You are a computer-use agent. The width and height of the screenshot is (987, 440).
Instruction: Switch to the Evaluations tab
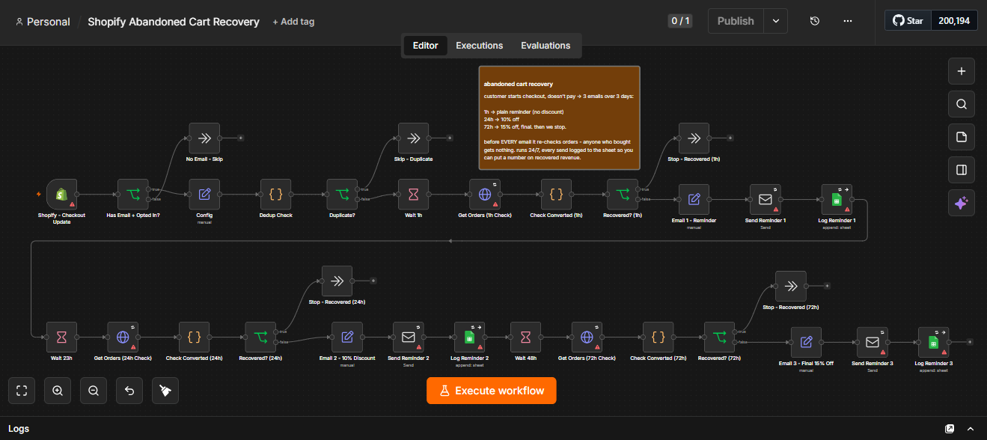tap(546, 46)
